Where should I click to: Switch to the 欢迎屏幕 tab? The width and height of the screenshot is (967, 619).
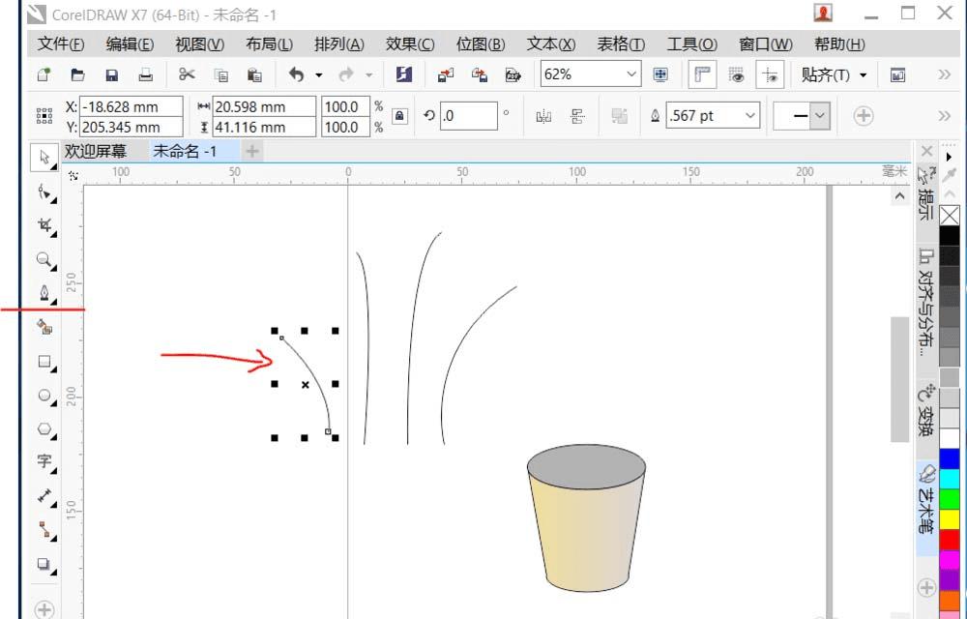point(96,151)
